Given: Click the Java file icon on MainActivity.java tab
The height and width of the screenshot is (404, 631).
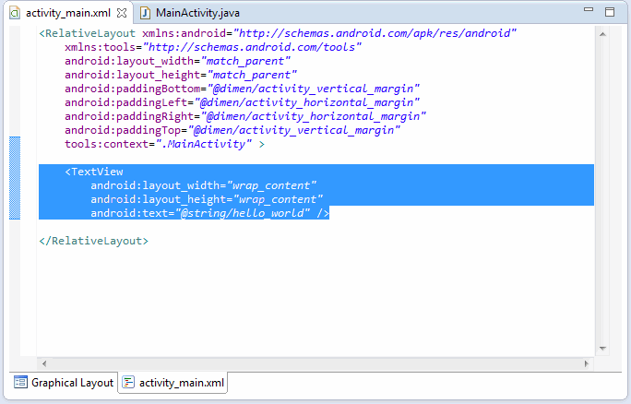Looking at the screenshot, I should point(145,13).
